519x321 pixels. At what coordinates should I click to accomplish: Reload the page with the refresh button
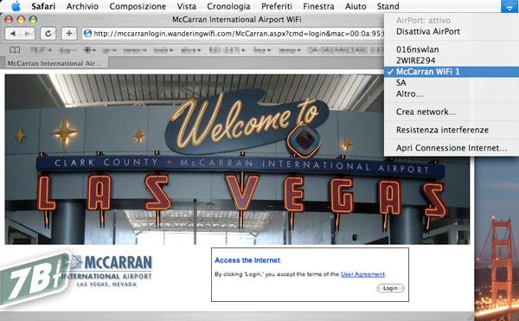[48, 34]
